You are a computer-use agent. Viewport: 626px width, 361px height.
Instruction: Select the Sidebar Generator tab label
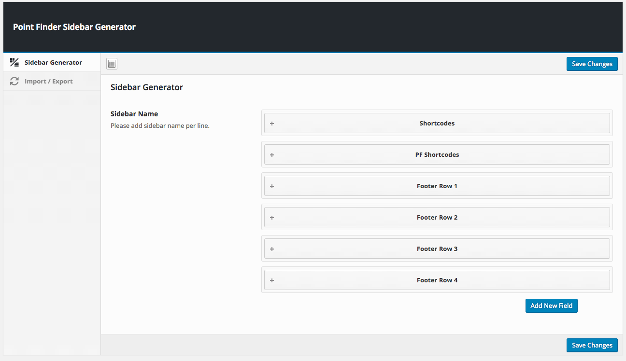pos(53,63)
